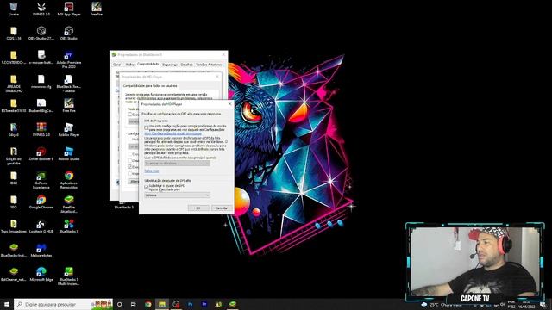Expand the Sistema scaling dropdown
552x310 pixels.
(177, 195)
